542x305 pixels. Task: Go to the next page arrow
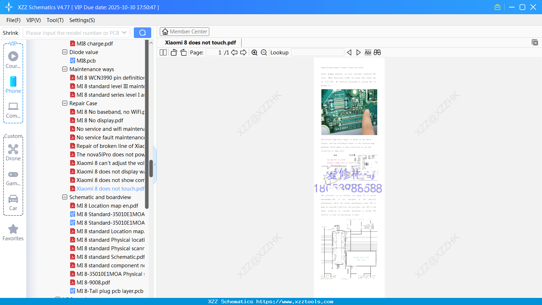pos(243,53)
